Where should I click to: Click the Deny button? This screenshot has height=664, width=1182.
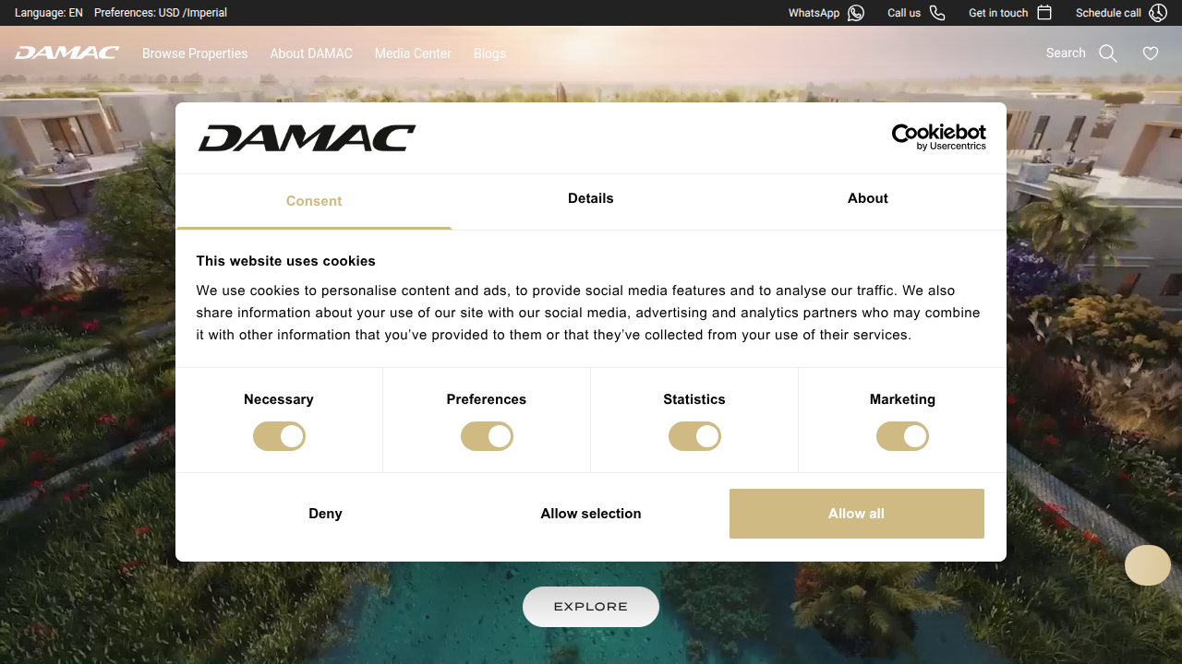[325, 514]
